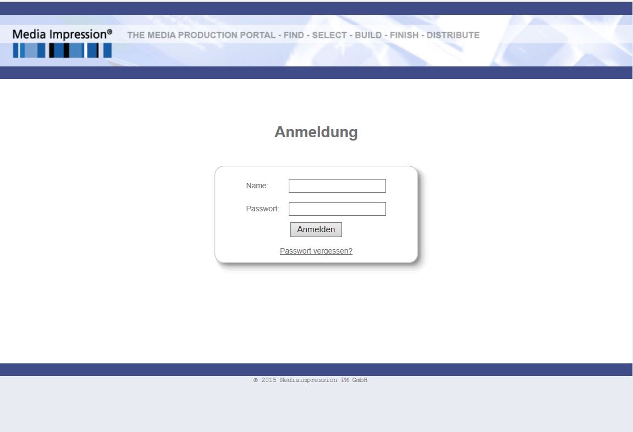Image resolution: width=633 pixels, height=432 pixels.
Task: Click the word FINISH in header tagline
Action: [404, 35]
